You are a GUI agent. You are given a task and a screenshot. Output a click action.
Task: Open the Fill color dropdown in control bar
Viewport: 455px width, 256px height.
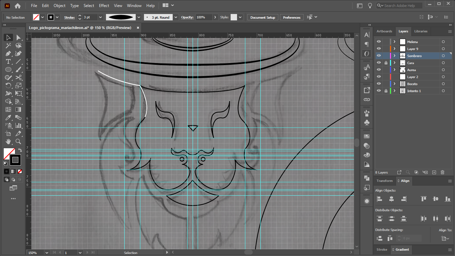click(43, 17)
